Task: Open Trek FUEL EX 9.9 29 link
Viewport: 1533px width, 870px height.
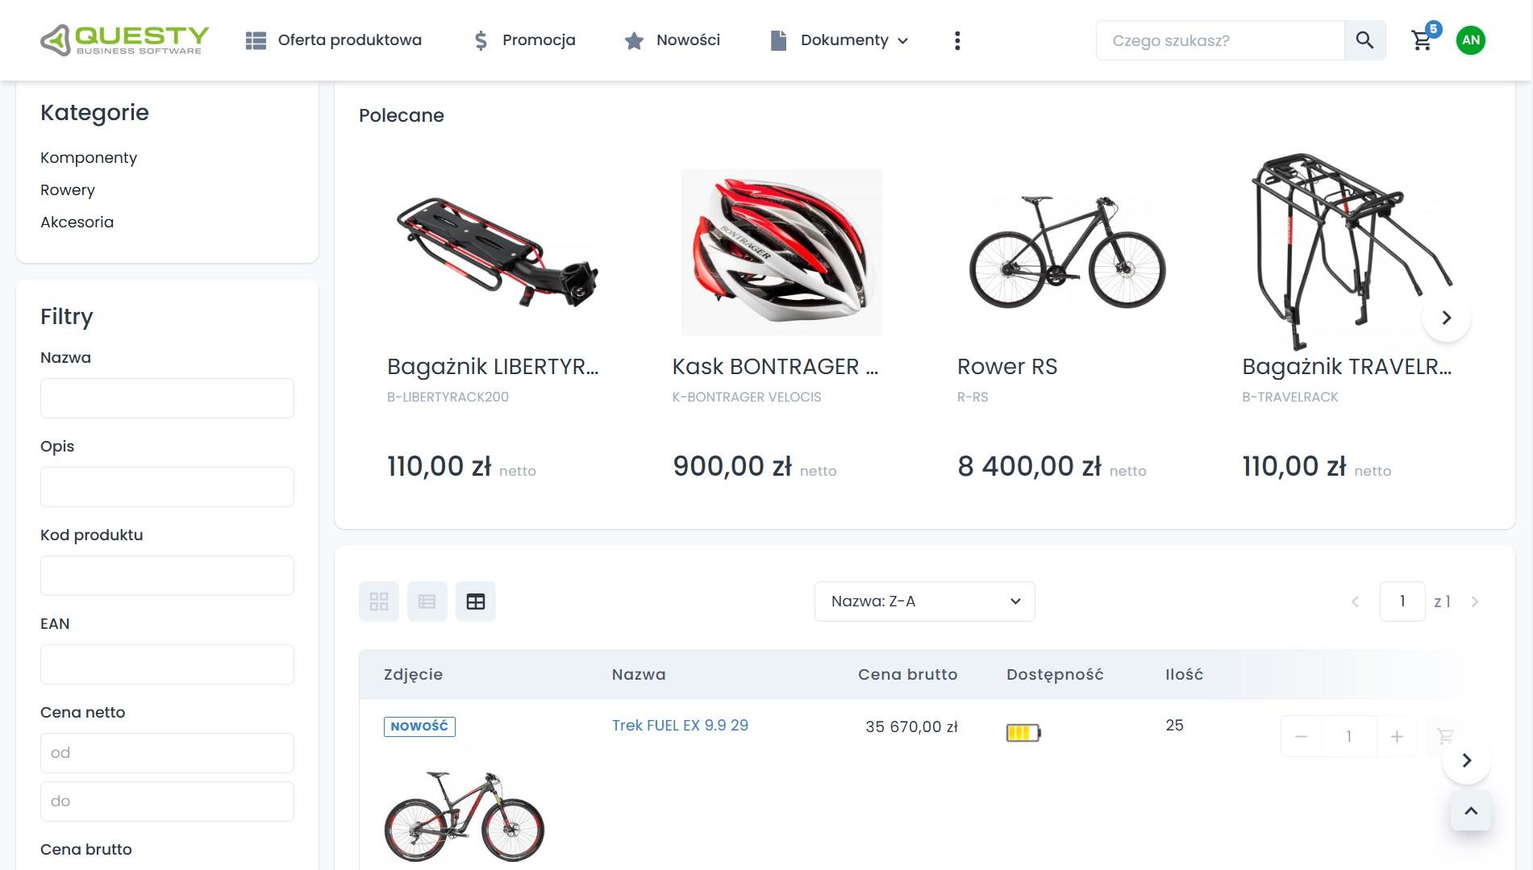Action: (x=680, y=725)
